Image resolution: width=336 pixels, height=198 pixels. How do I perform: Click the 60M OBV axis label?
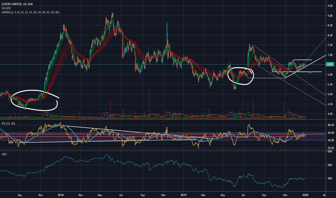(330, 152)
